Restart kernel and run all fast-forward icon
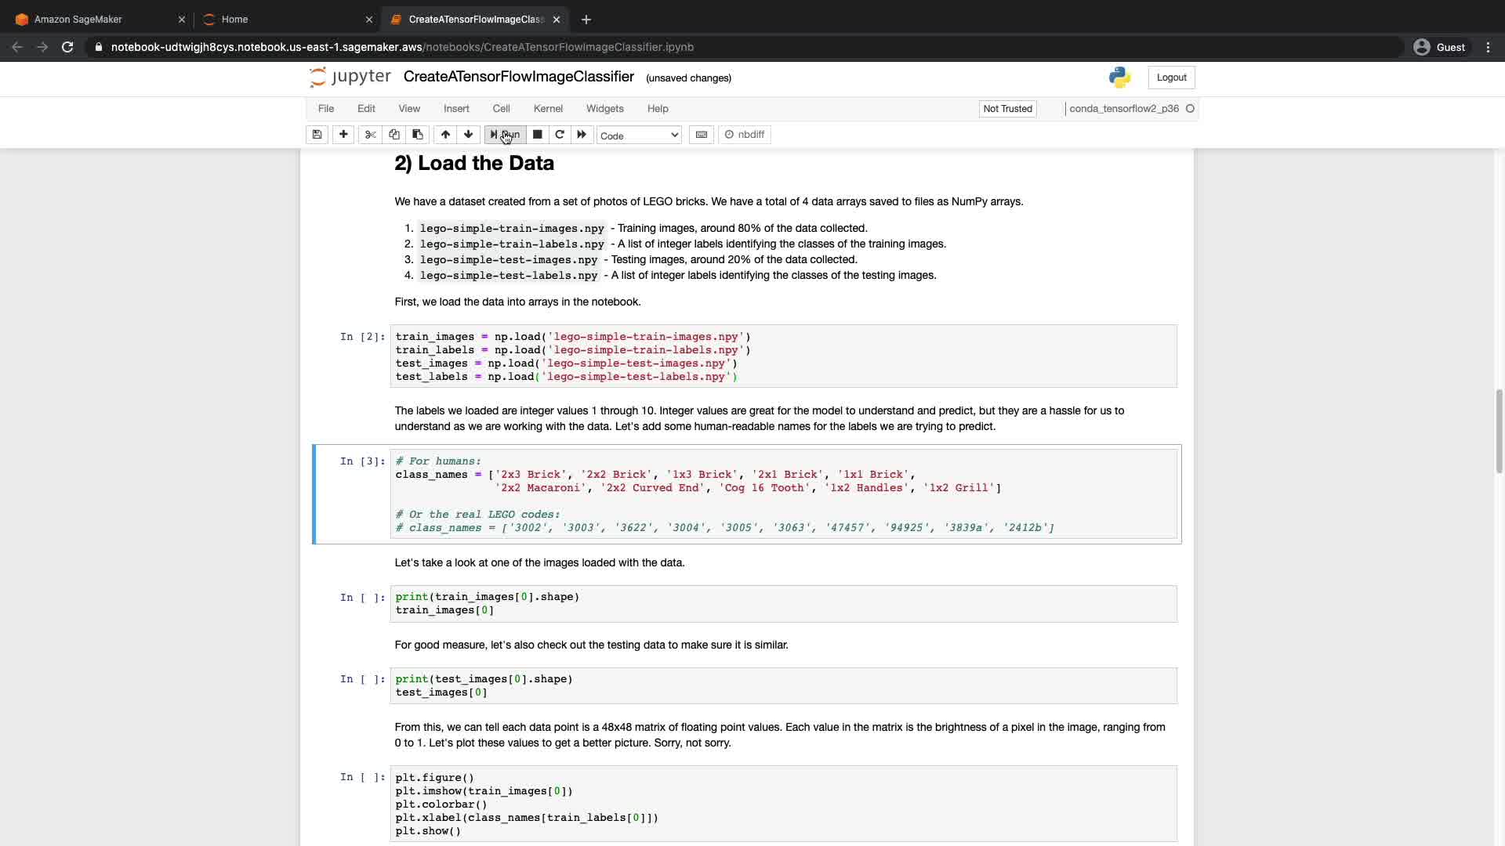 [x=582, y=135]
